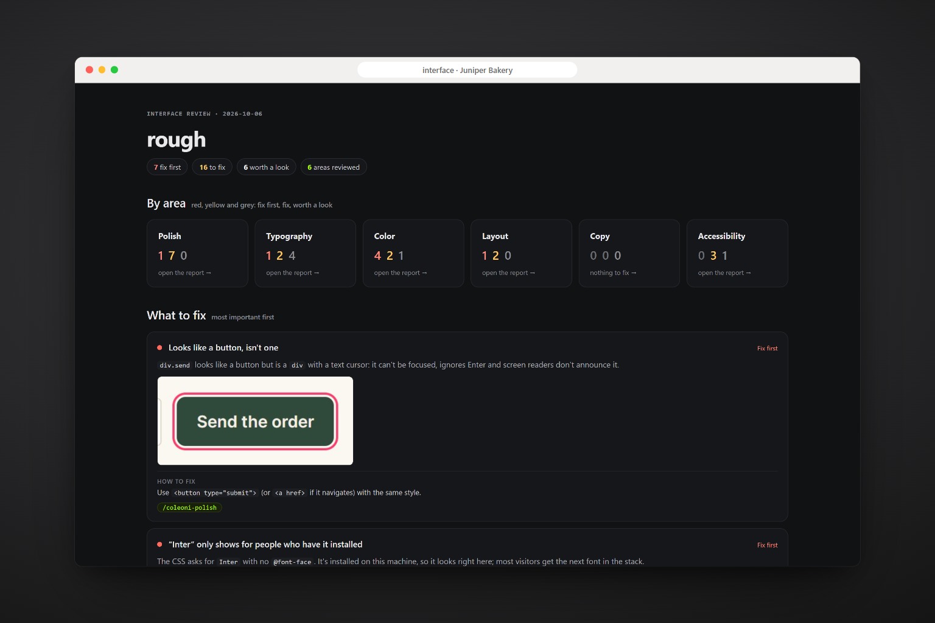Click the <button type="submit"> code snippet
This screenshot has height=623, width=935.
215,493
